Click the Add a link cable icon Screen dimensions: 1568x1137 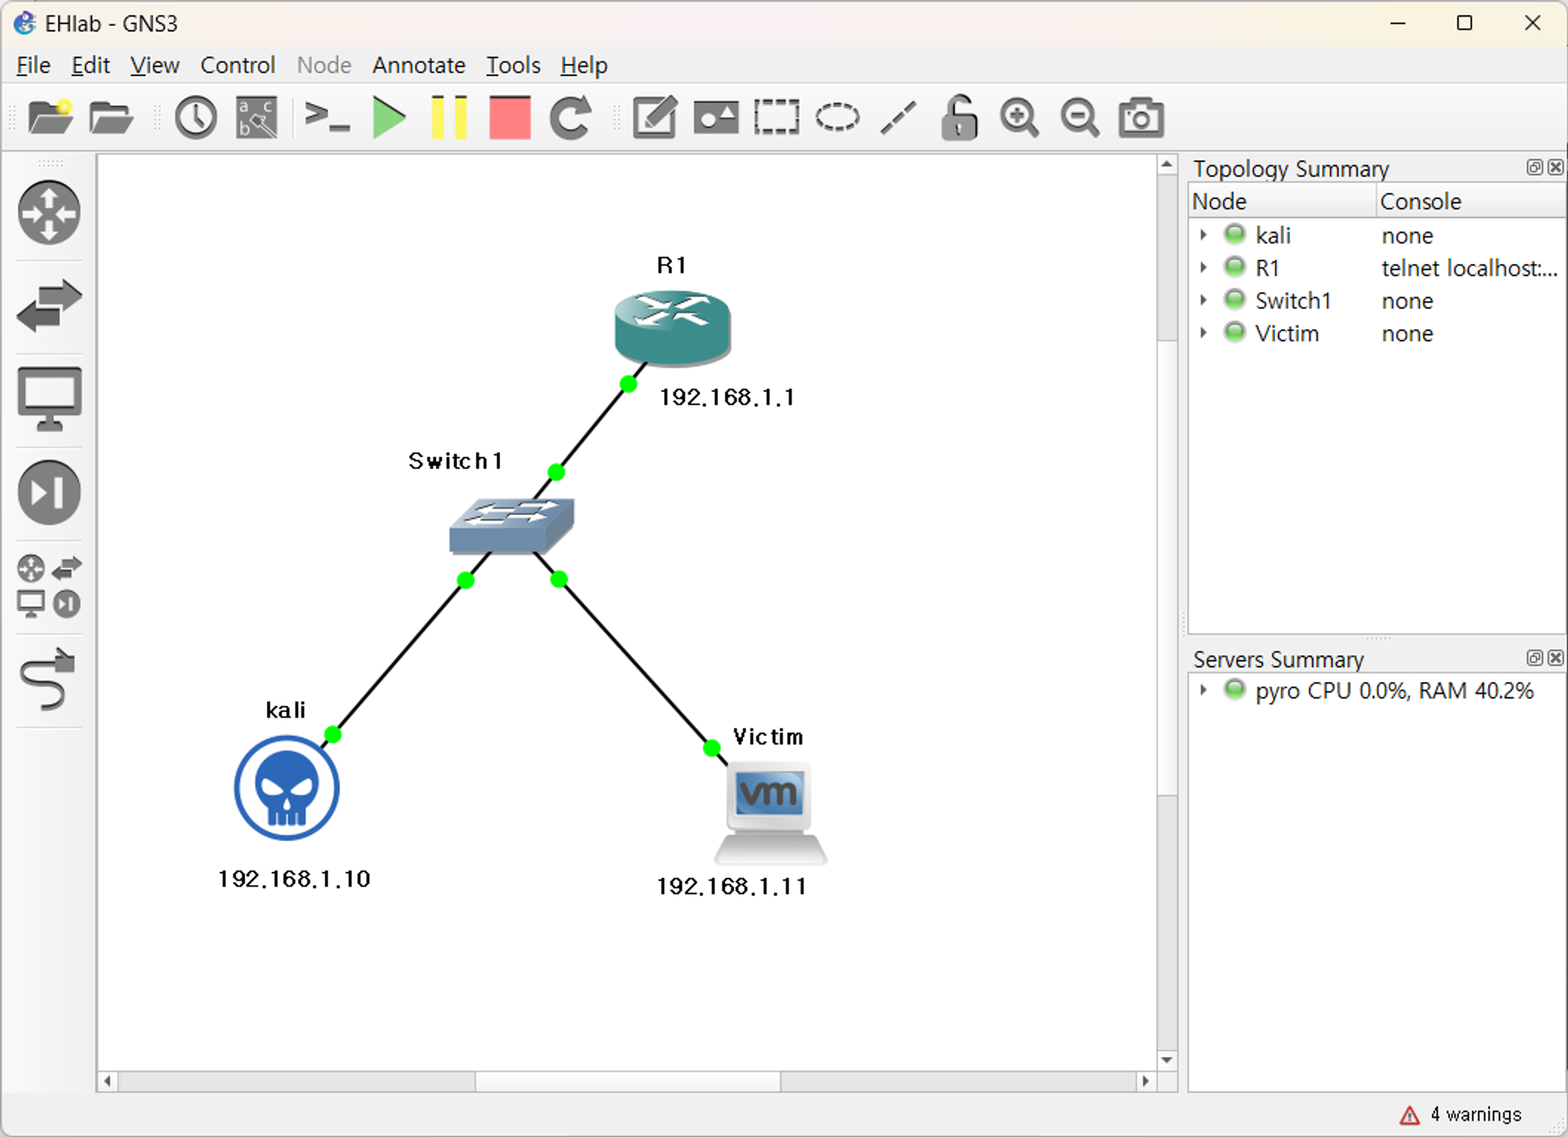[x=49, y=679]
